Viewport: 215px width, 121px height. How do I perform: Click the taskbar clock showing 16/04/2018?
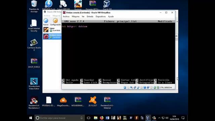tap(174, 118)
